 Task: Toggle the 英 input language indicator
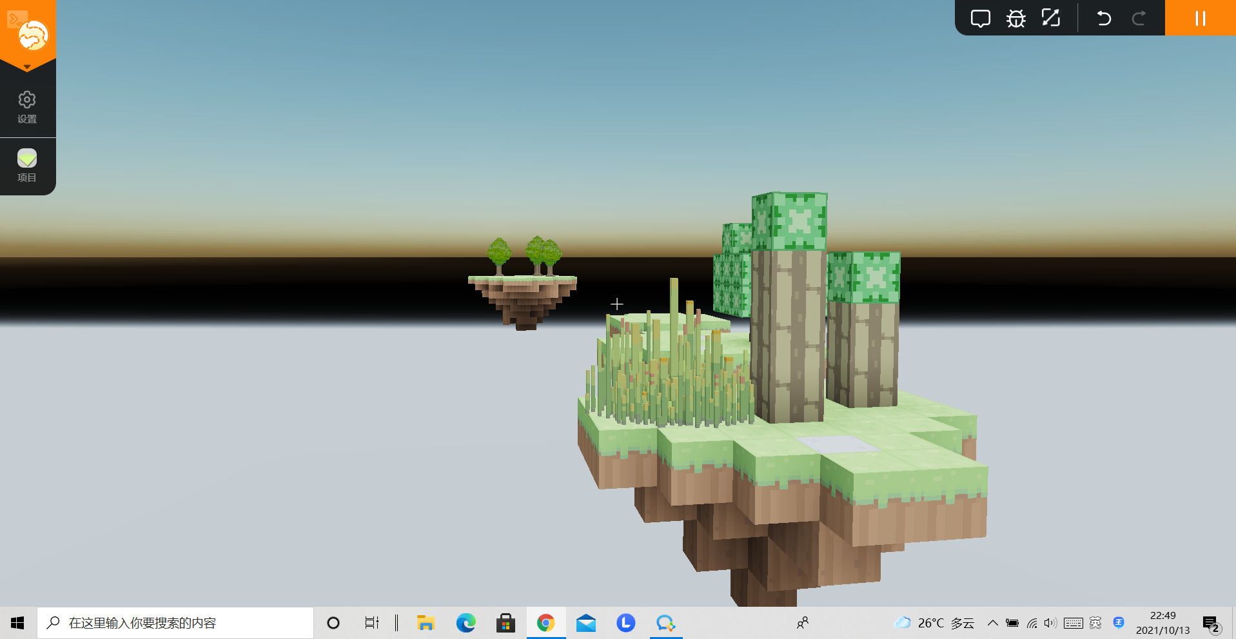[x=1095, y=623]
